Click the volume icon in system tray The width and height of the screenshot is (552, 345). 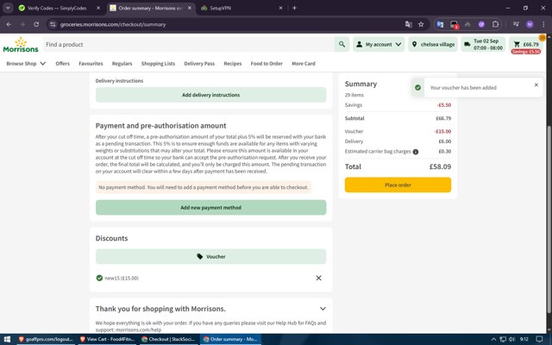pos(511,339)
